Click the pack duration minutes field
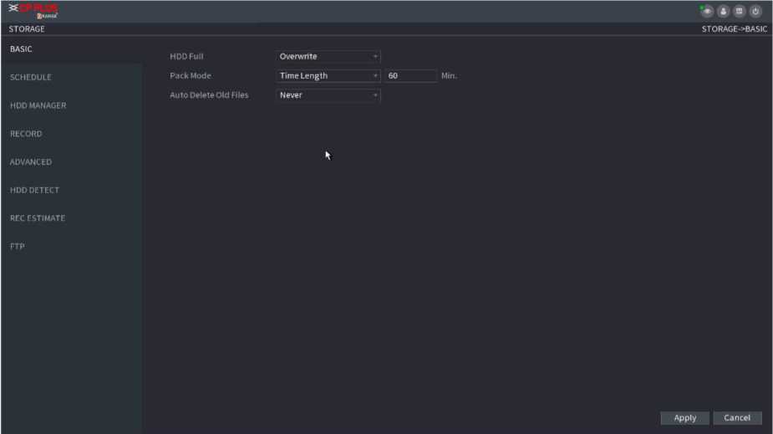The image size is (773, 434). pyautogui.click(x=410, y=76)
